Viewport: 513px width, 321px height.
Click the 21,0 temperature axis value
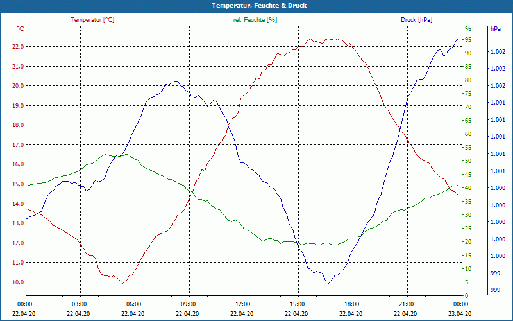[x=18, y=67]
